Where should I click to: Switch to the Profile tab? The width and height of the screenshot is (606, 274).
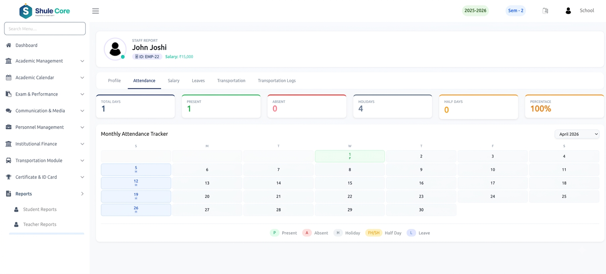tap(114, 81)
